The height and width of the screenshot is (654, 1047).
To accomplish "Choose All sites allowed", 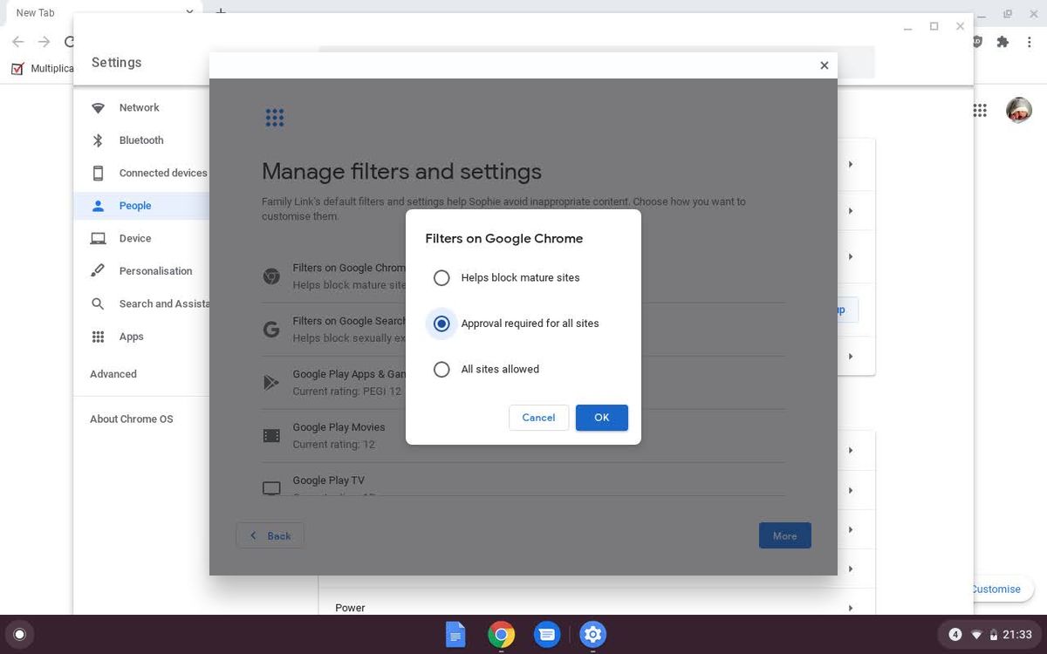I will tap(441, 369).
